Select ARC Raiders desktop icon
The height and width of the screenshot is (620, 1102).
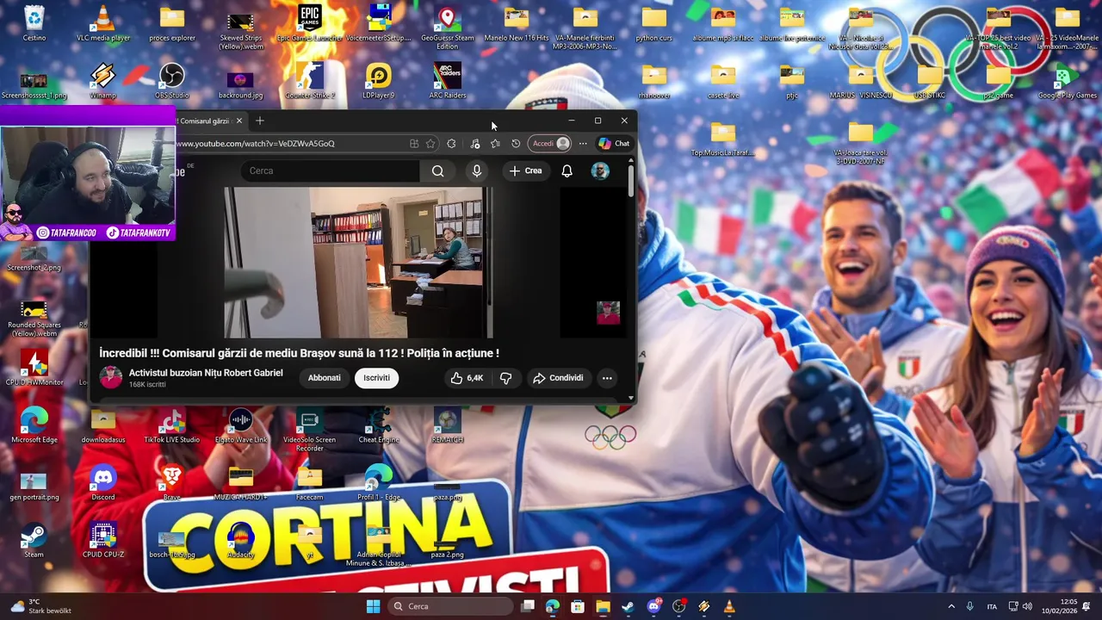[448, 82]
